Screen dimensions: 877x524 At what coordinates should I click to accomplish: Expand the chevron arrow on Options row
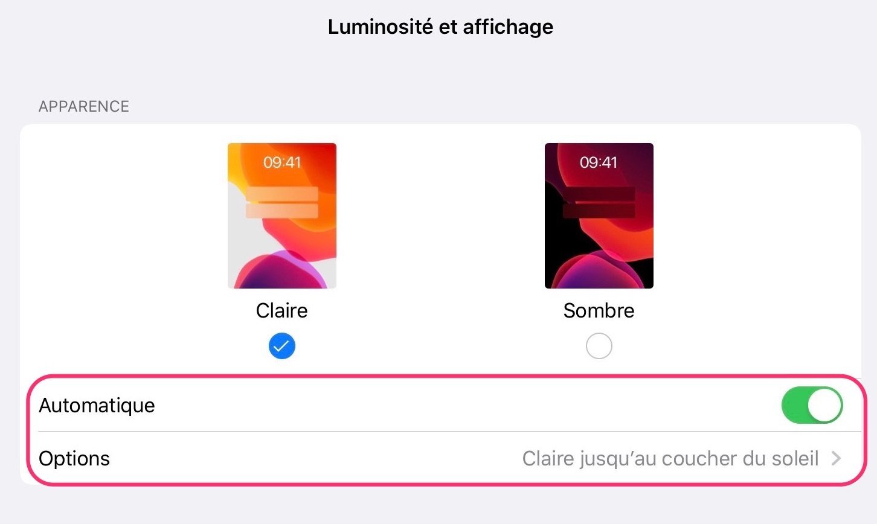click(837, 459)
